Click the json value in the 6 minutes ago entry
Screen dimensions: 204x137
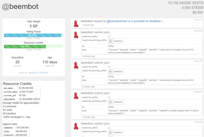(x=151, y=81)
